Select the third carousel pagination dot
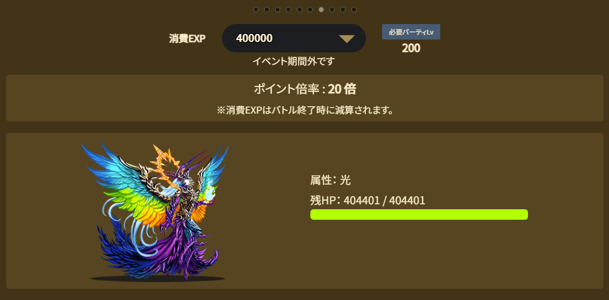Image resolution: width=609 pixels, height=300 pixels. coord(278,10)
